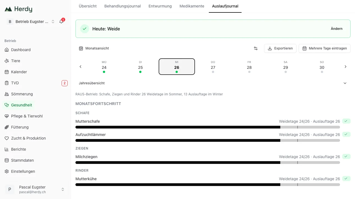Click the Tiere animals icon
The height and width of the screenshot is (199, 355).
pyautogui.click(x=7, y=61)
